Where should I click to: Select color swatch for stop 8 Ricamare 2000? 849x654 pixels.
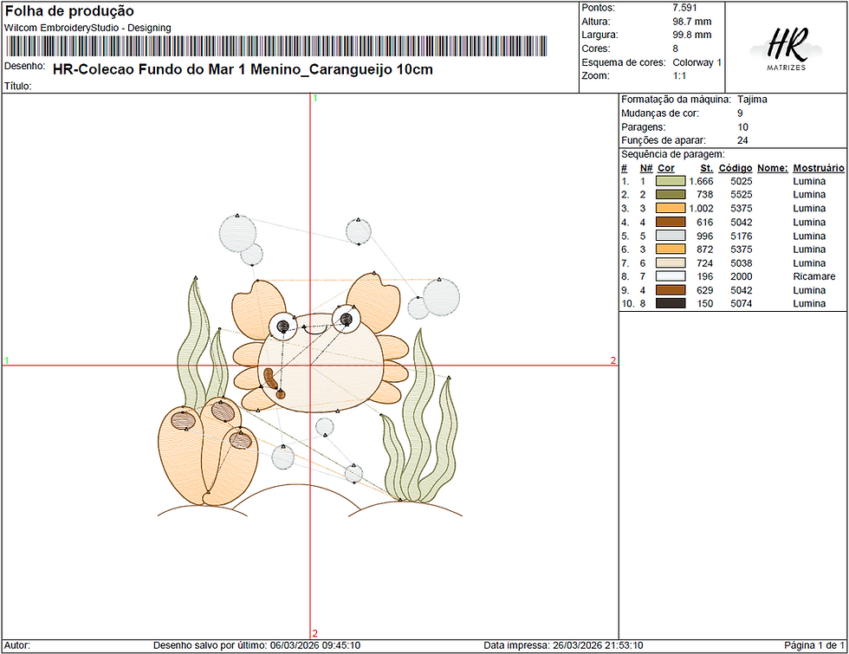[x=671, y=276]
